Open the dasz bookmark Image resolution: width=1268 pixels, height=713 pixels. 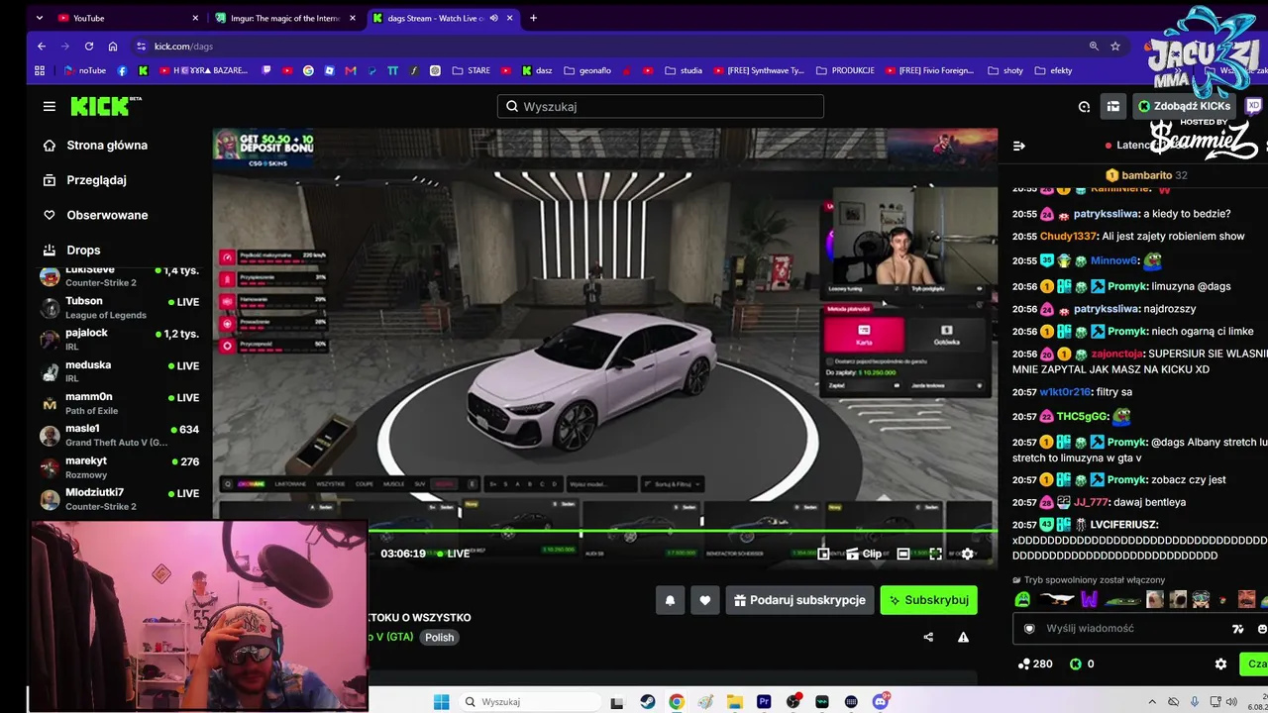(537, 70)
